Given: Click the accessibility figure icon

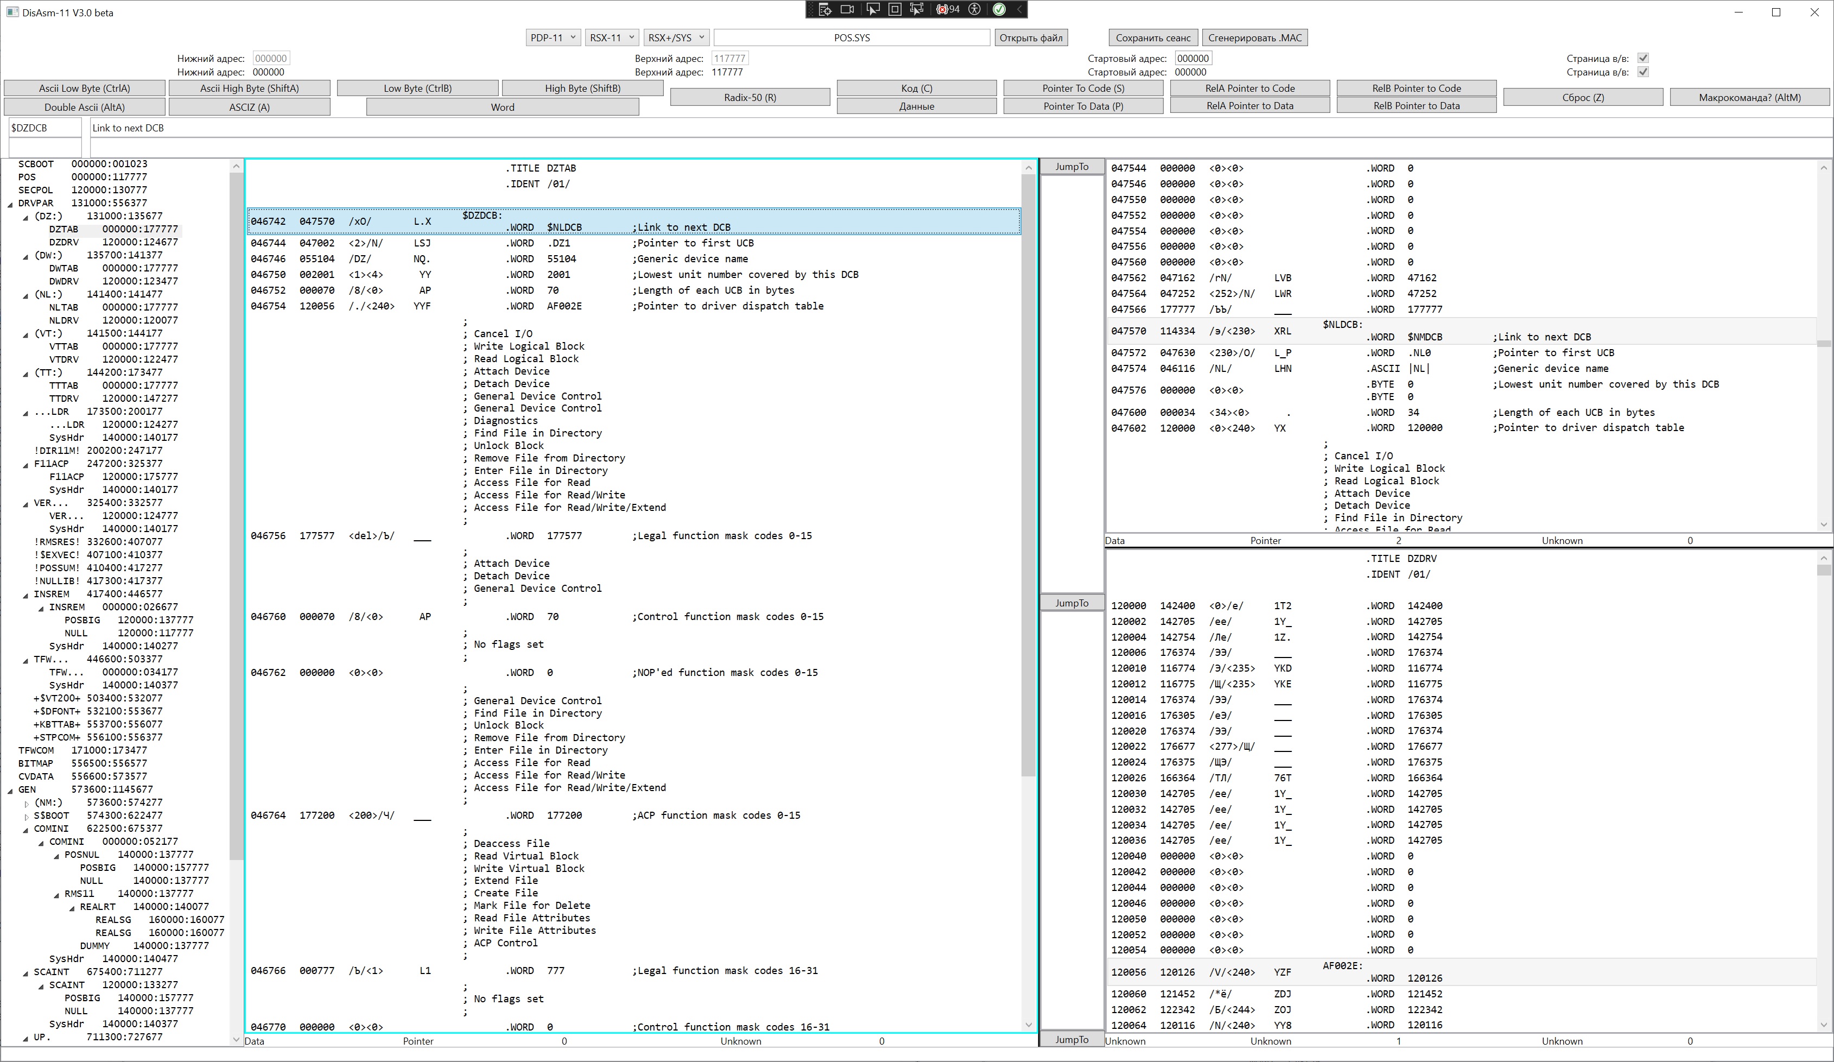Looking at the screenshot, I should (x=974, y=9).
